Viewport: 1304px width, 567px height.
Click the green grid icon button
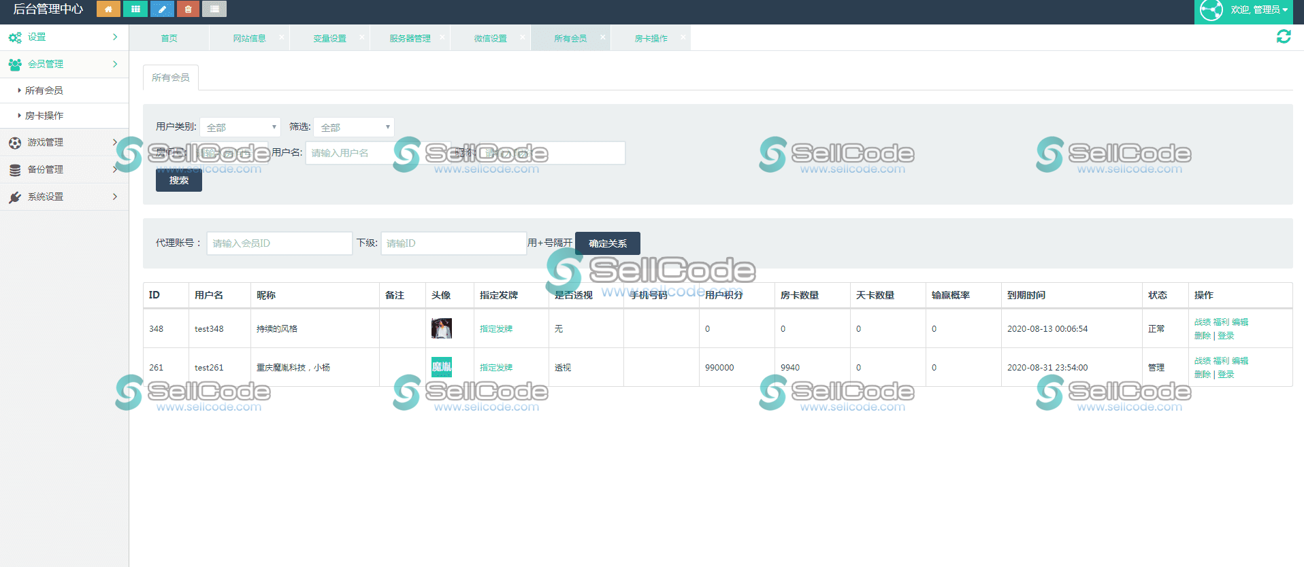pos(135,9)
